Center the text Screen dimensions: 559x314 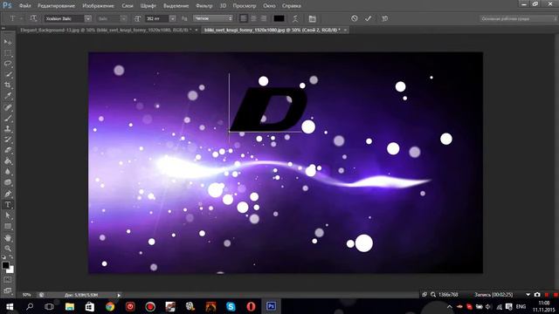pyautogui.click(x=253, y=18)
